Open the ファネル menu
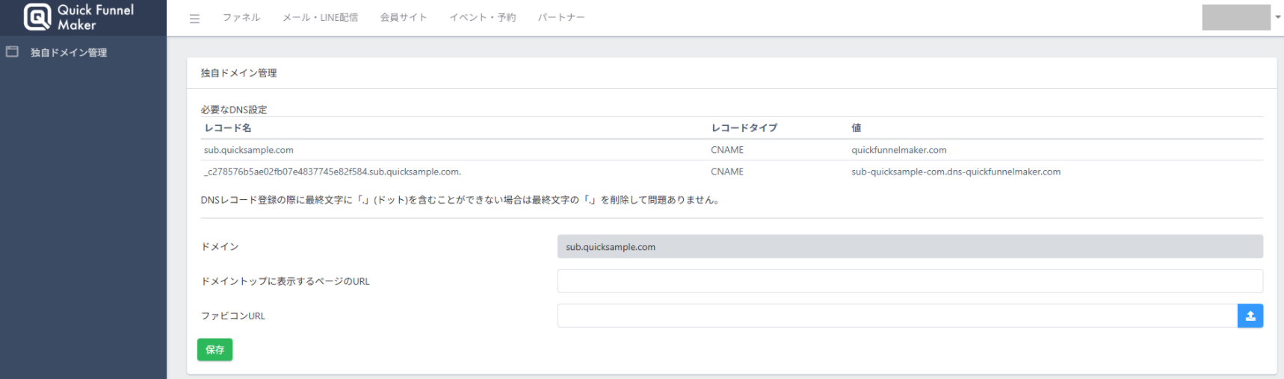This screenshot has width=1284, height=379. click(241, 18)
